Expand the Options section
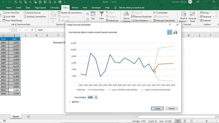The height and width of the screenshot is (123, 219). (x=74, y=102)
